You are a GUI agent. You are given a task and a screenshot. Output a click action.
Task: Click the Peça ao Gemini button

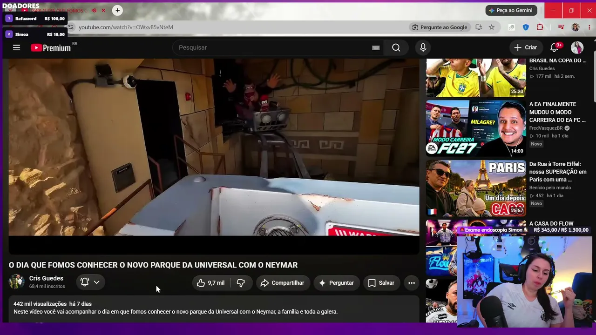tap(511, 10)
